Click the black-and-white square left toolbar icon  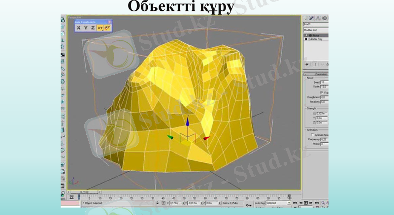(63, 55)
